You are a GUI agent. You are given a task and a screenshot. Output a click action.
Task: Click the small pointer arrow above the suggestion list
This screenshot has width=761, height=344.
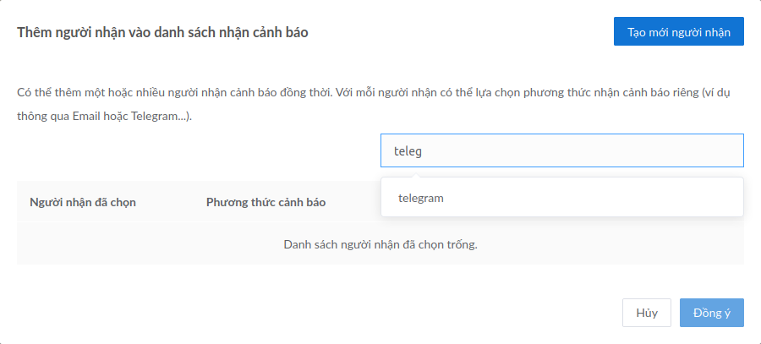pyautogui.click(x=415, y=175)
